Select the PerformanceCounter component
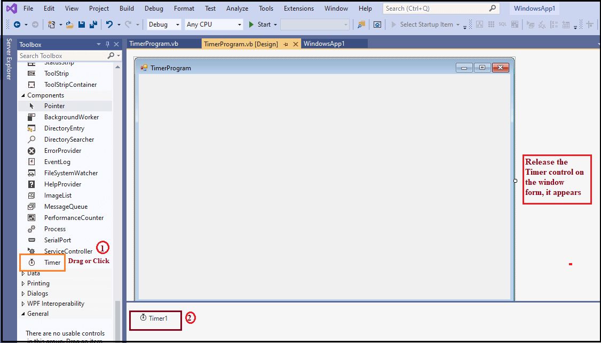Viewport: 601px width, 343px height. click(x=65, y=218)
